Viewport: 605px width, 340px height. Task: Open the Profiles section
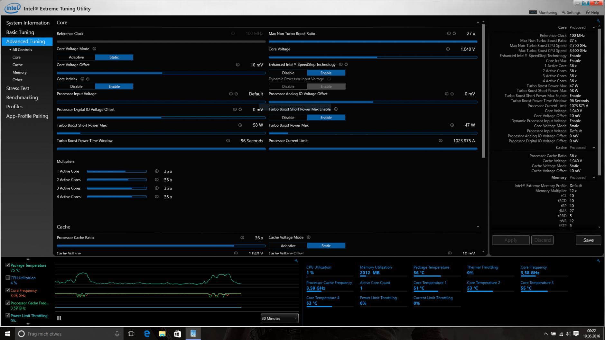tap(14, 106)
